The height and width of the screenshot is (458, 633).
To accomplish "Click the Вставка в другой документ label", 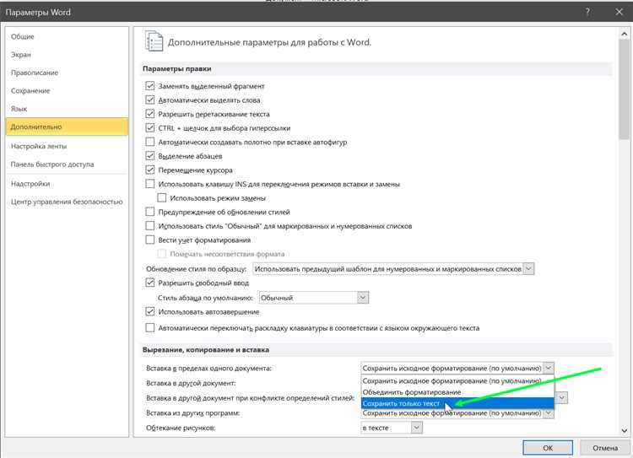I will tap(191, 383).
